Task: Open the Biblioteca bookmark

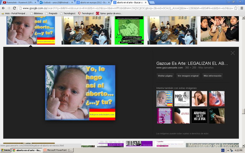Action: click(x=37, y=13)
